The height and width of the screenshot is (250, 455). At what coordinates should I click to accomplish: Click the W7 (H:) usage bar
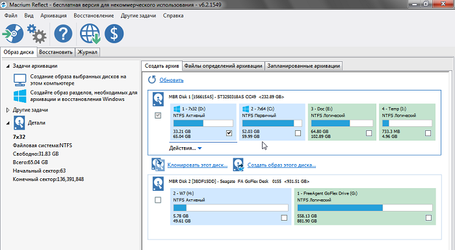[231, 208]
